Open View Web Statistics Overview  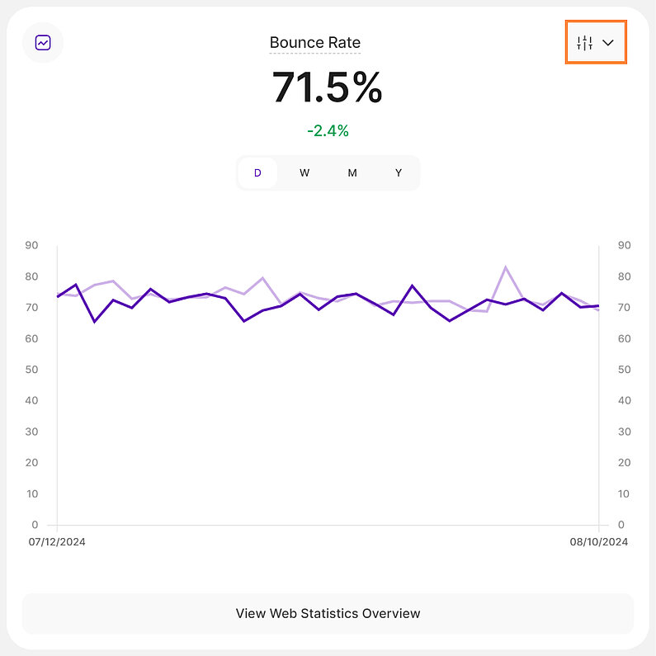pos(328,613)
